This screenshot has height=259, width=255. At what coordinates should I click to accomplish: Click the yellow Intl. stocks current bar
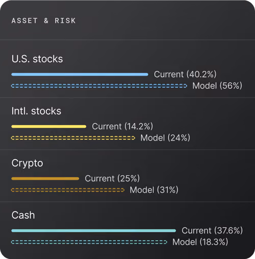49,127
